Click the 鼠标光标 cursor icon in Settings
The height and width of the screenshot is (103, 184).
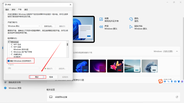click(131, 27)
